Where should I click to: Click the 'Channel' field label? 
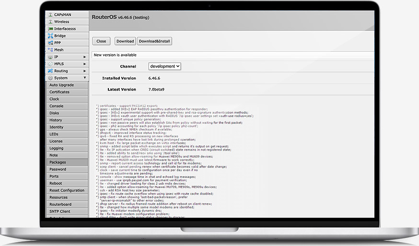tap(128, 67)
